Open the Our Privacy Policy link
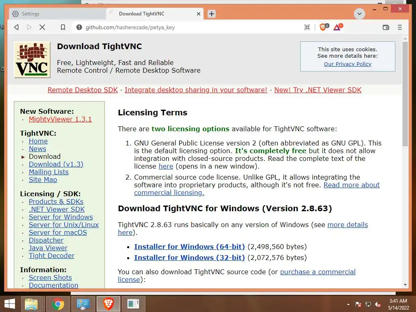The width and height of the screenshot is (416, 312). pos(348,64)
